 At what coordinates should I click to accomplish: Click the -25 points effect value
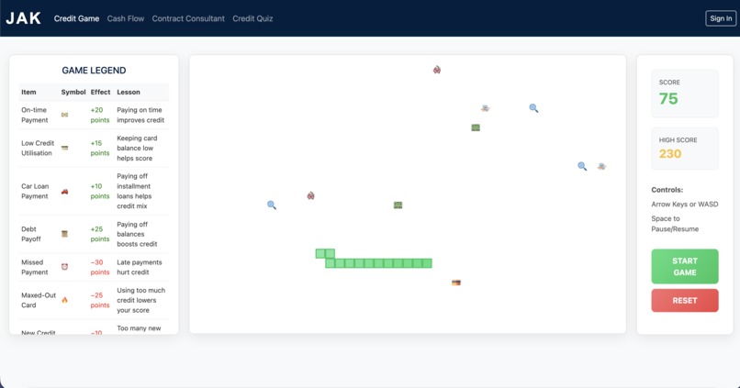click(99, 300)
